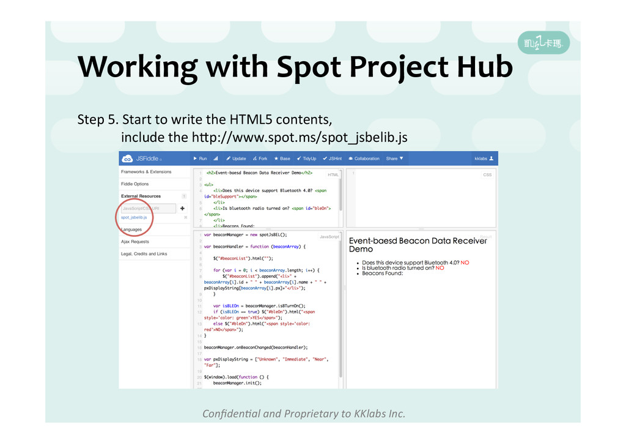This screenshot has height=443, width=626.
Task: Fork the current fiddle
Action: click(x=260, y=158)
